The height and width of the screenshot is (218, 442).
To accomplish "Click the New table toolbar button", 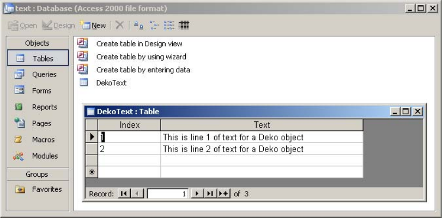I will point(92,26).
